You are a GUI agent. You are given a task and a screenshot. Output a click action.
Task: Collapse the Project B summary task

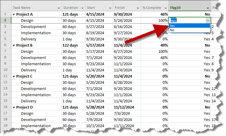[x=14, y=45]
